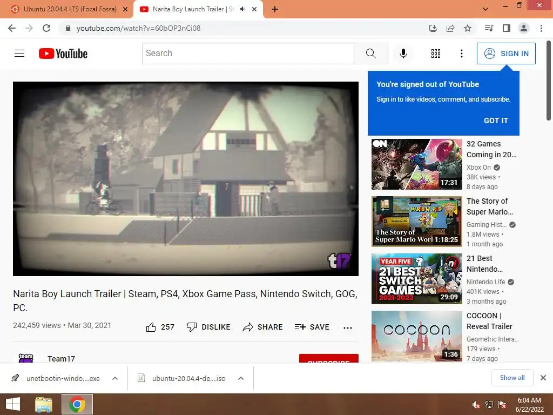The image size is (553, 415).
Task: Close the downloads bar
Action: click(x=543, y=378)
